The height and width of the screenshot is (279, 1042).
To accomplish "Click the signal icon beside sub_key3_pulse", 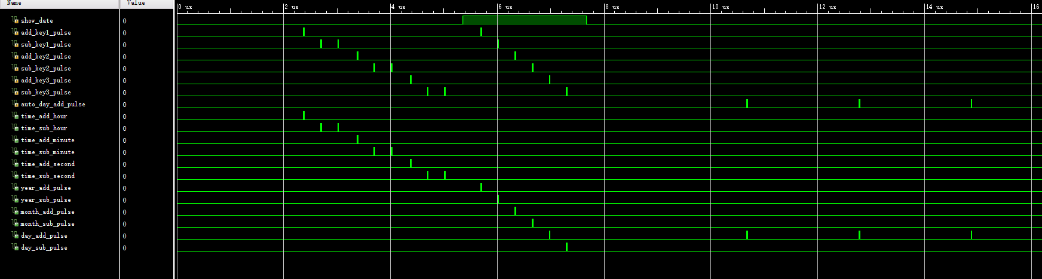I will [x=15, y=92].
